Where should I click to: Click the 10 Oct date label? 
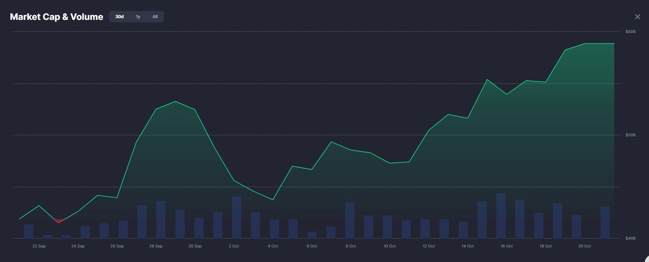tap(390, 246)
